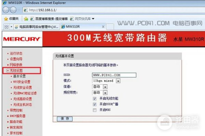Open the 频段带宽 bandwidth dropdown
The width and height of the screenshot is (205, 136).
coord(100,93)
